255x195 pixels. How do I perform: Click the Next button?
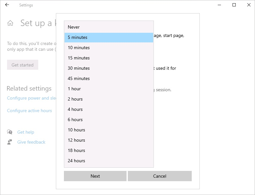click(x=95, y=176)
